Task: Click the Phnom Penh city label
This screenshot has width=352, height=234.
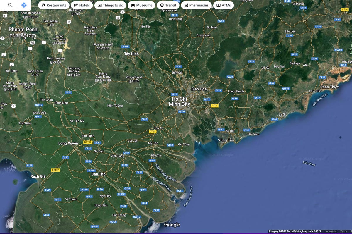Action: 23,30
